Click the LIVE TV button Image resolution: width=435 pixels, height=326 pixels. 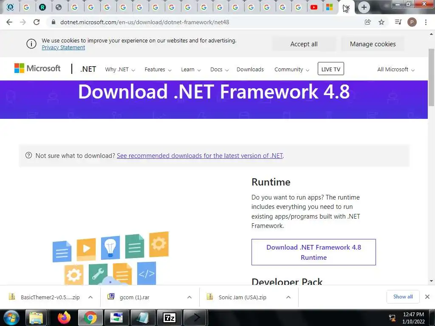(330, 69)
